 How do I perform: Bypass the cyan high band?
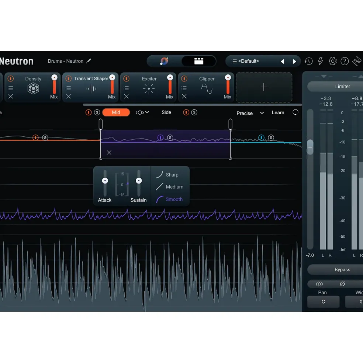[x=261, y=137]
